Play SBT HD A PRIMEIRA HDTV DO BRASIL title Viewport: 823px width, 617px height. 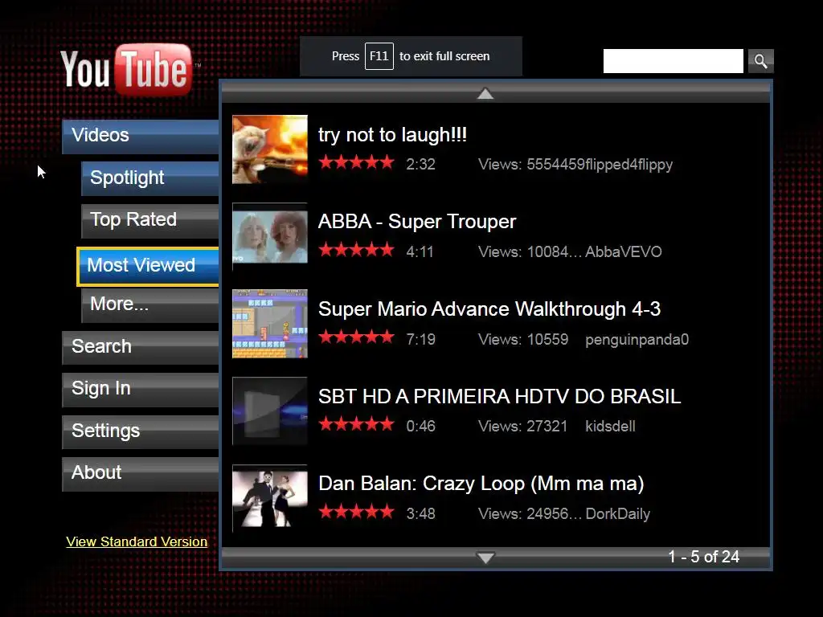[x=499, y=397]
